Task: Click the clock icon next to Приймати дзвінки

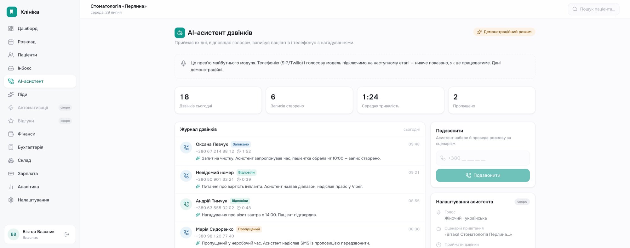Action: 438,245
